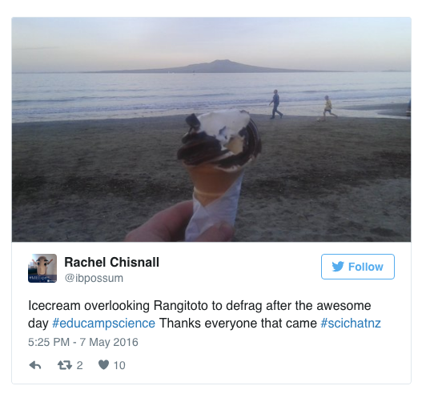Open the #educampscience hashtag

(x=103, y=324)
